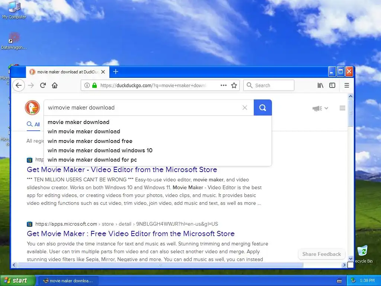Select movie maker download taskbar button
Viewport: 381px width, 286px height.
(x=68, y=281)
